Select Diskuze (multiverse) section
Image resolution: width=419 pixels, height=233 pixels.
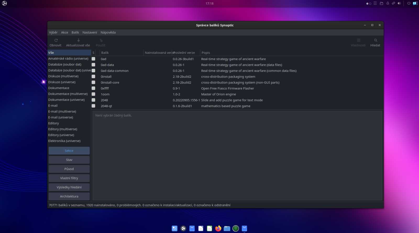coord(69,76)
